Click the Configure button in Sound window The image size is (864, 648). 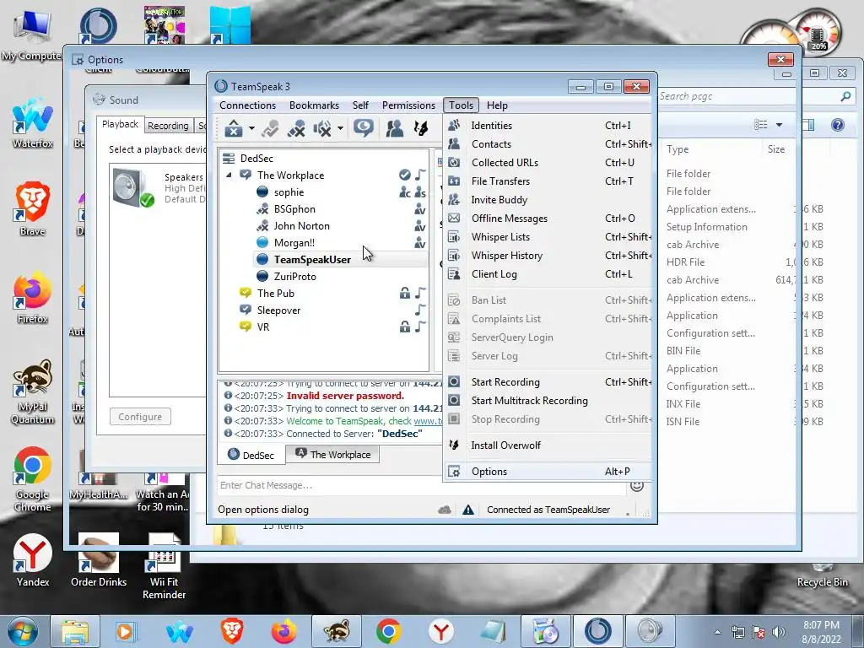[x=140, y=417]
